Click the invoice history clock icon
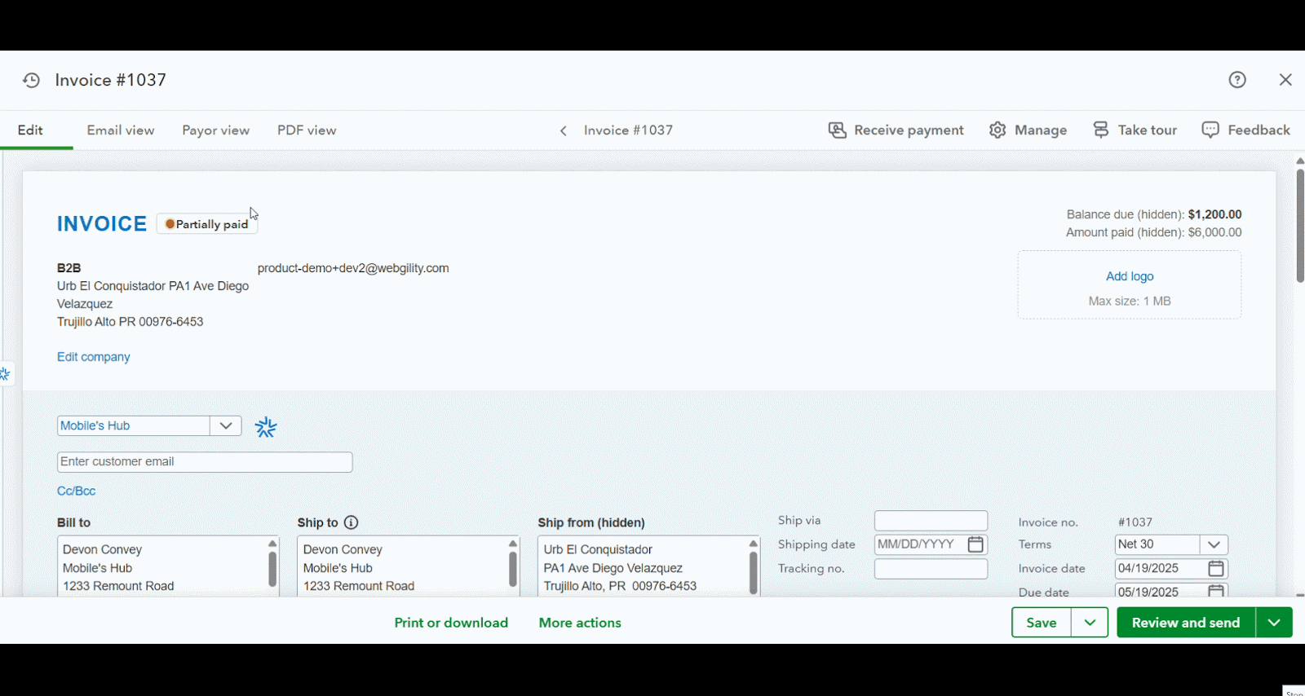The height and width of the screenshot is (696, 1305). 31,80
